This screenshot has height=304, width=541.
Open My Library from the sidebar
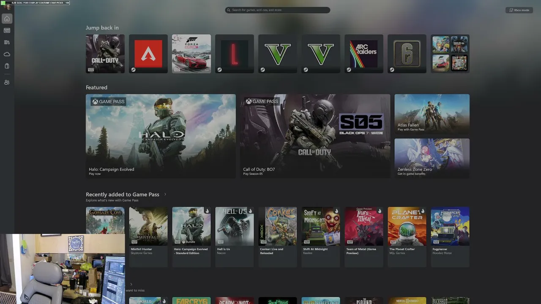pyautogui.click(x=7, y=42)
